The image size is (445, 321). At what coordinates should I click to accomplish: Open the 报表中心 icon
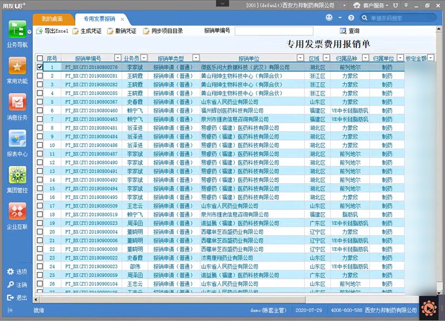tap(17, 138)
